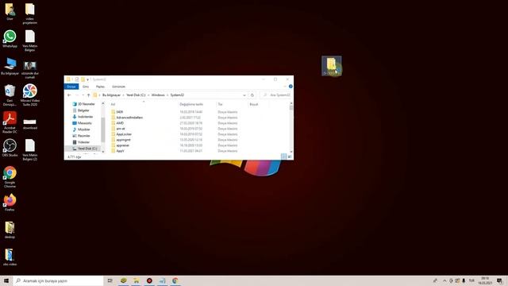Image resolution: width=508 pixels, height=286 pixels.
Task: Refresh the System32 folder view
Action: [x=252, y=95]
